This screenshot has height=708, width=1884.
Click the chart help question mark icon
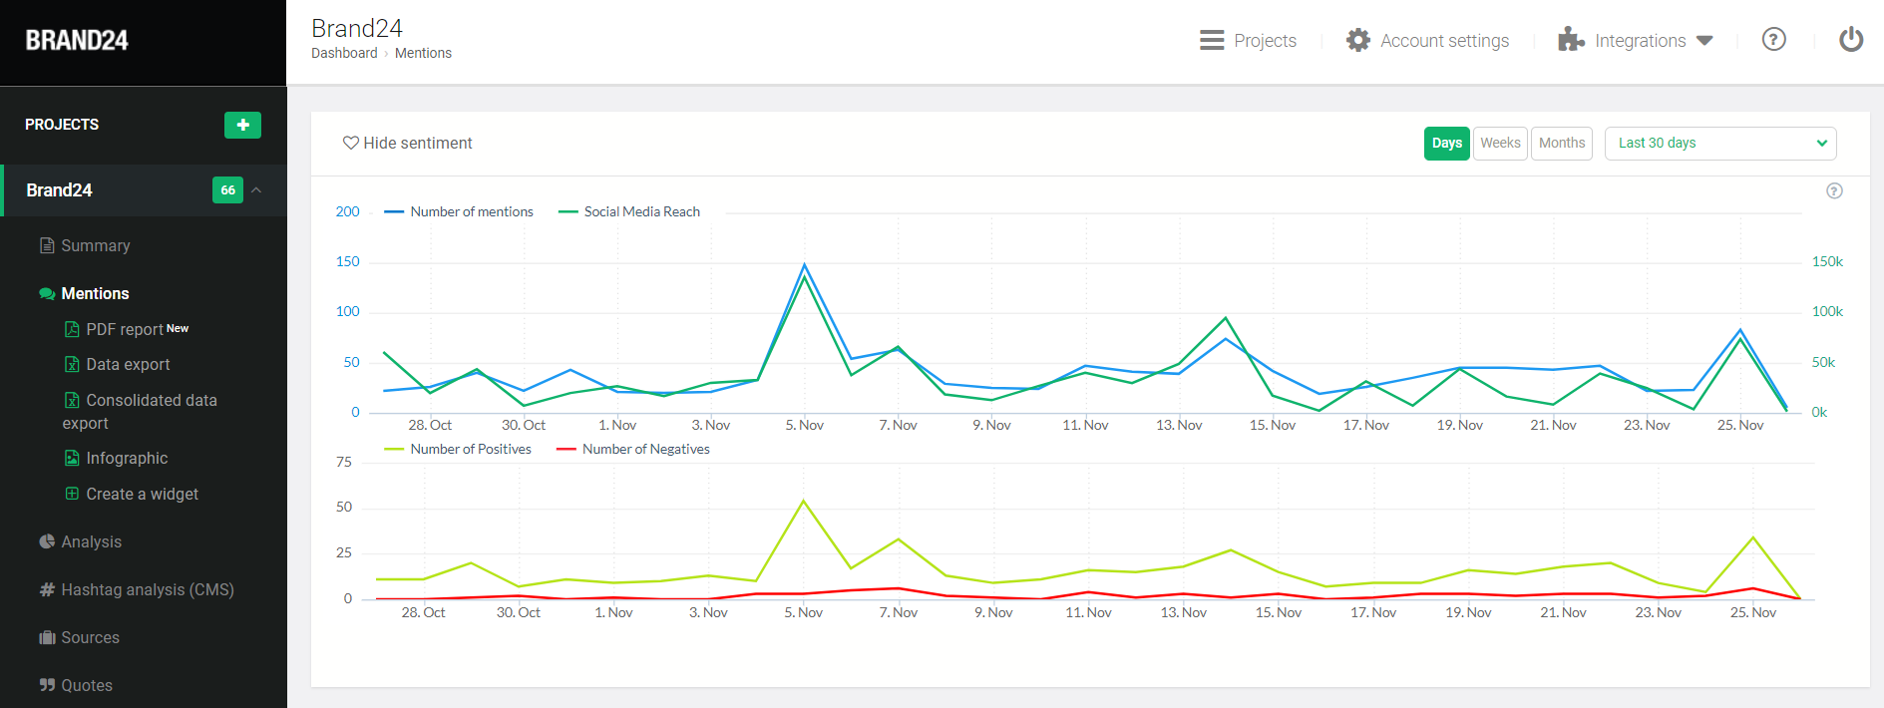click(x=1834, y=191)
